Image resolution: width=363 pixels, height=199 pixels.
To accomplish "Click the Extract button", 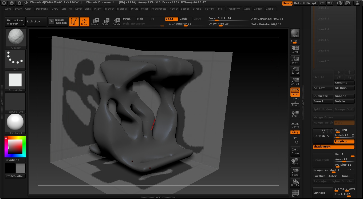I will (323, 193).
